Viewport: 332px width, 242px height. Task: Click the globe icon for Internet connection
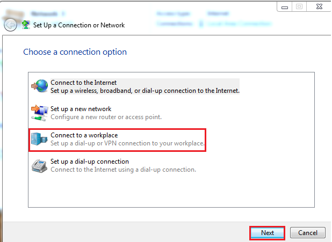[40, 86]
